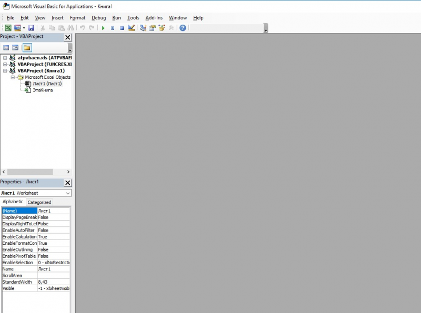Select ЭтаКнига workbook object

click(x=43, y=90)
